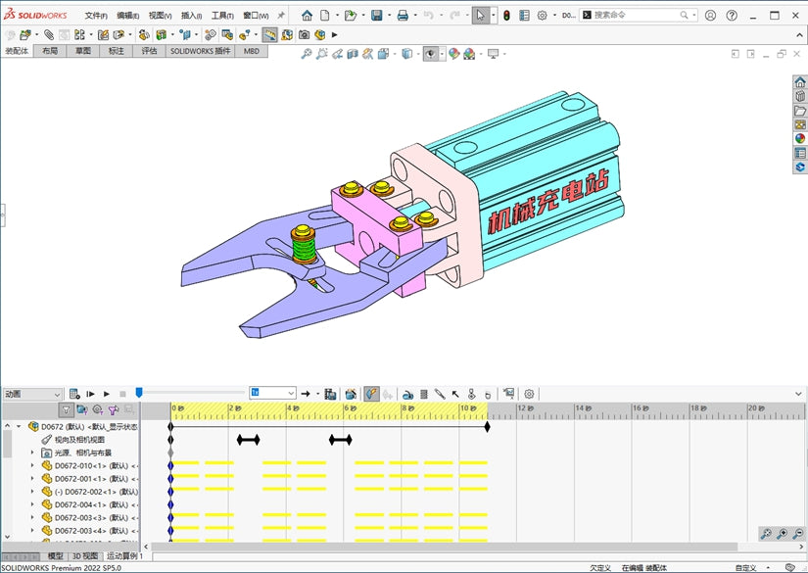
Task: Click the Linear Component Pattern icon
Action: click(79, 34)
